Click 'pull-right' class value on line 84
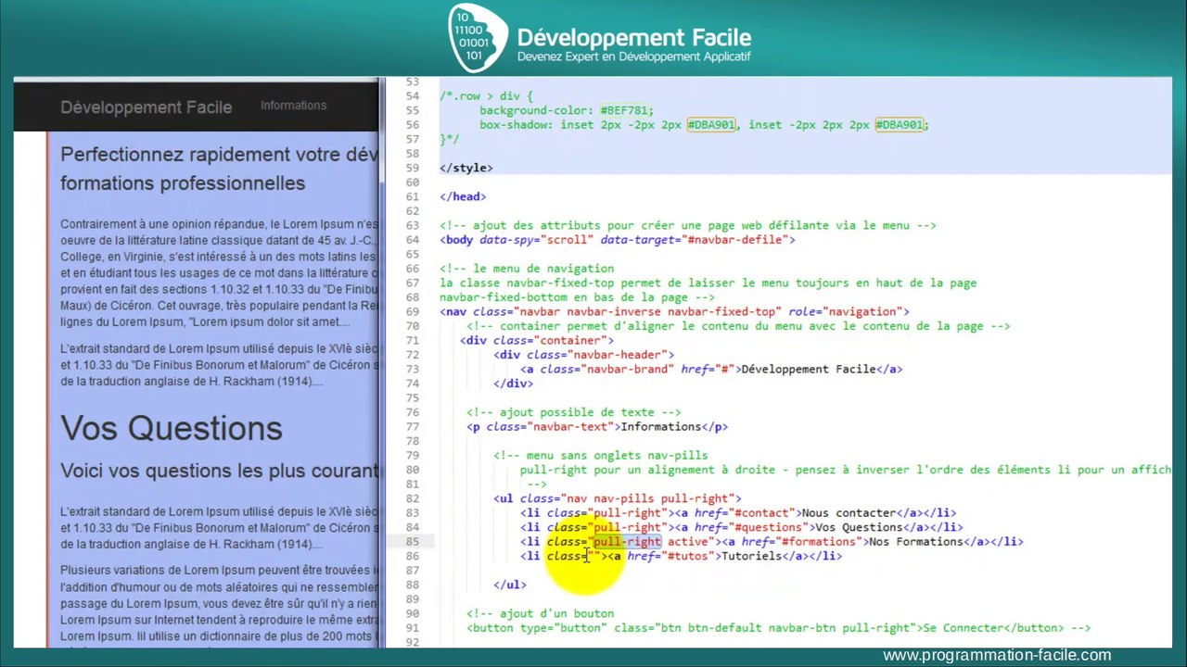Image resolution: width=1187 pixels, height=667 pixels. (x=627, y=527)
